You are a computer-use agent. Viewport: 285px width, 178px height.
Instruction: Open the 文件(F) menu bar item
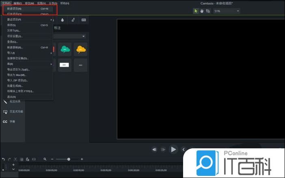tap(6, 3)
